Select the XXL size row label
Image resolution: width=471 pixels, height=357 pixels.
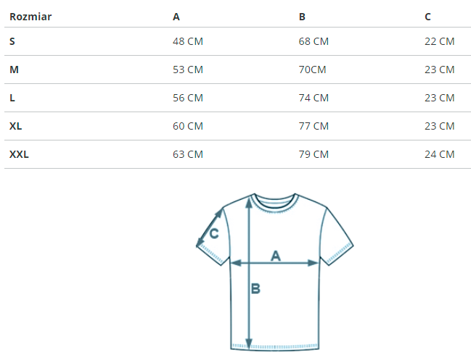point(19,154)
